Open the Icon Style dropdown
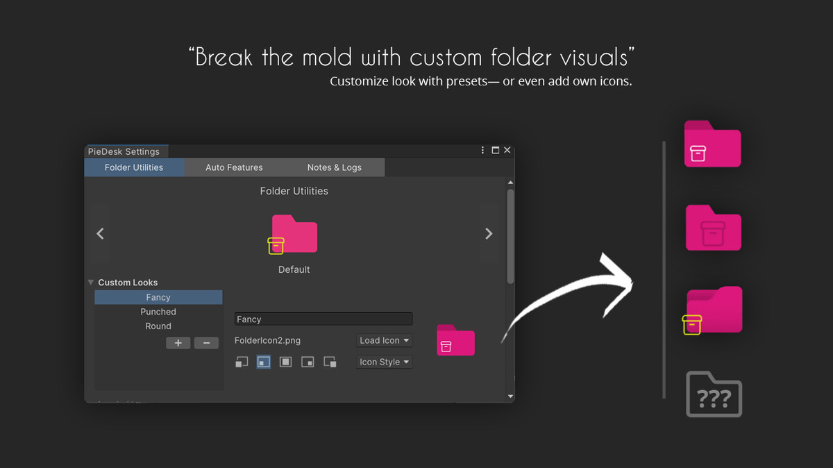This screenshot has width=833, height=468. (x=385, y=362)
